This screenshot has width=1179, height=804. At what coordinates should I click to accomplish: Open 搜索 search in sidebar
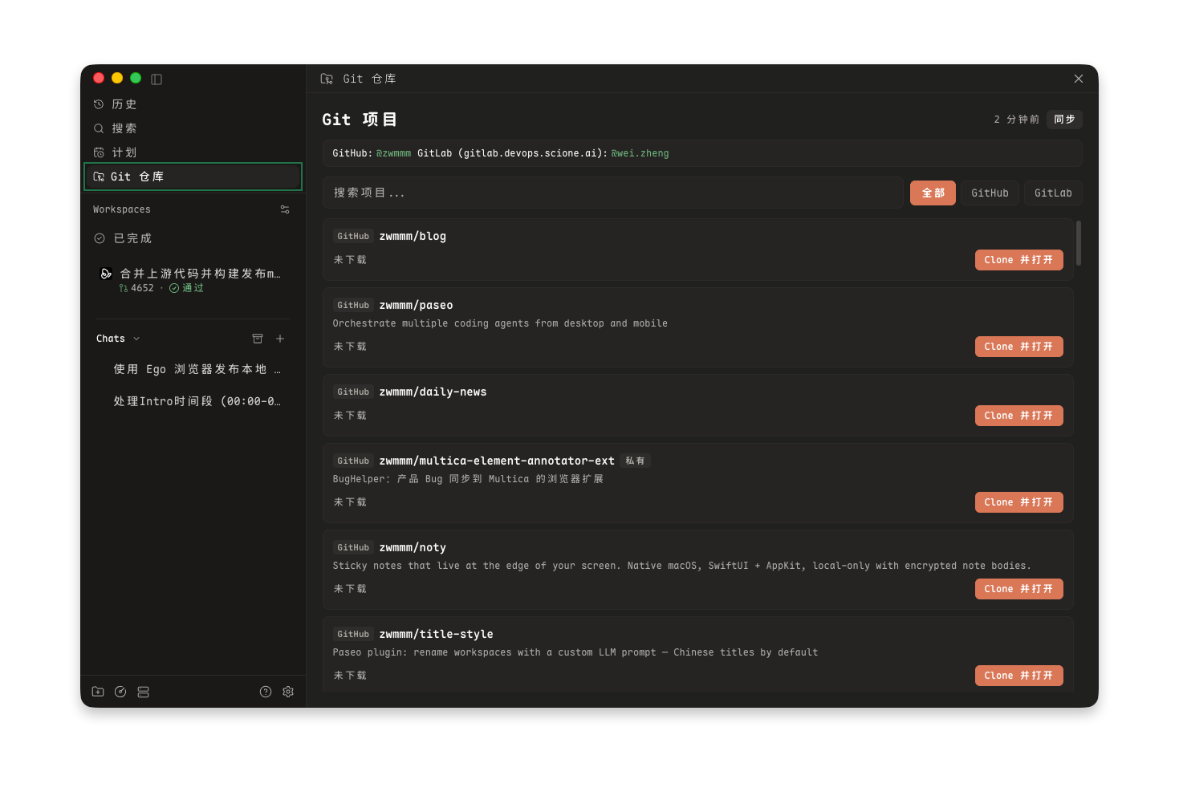coord(193,128)
